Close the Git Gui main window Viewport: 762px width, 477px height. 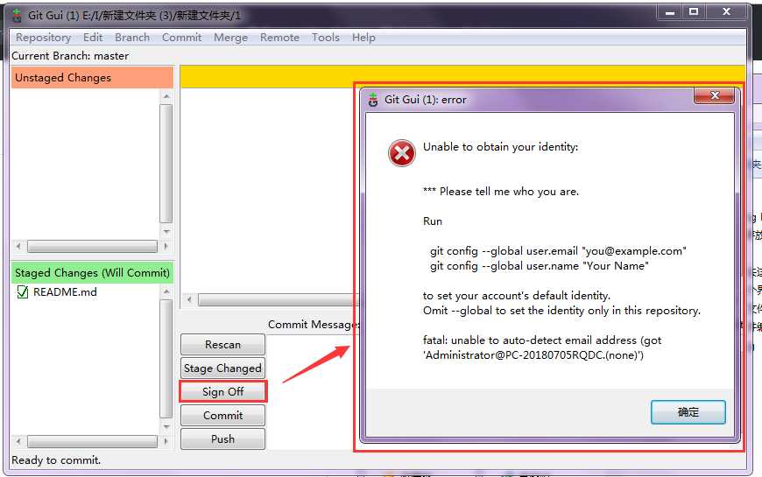click(726, 12)
